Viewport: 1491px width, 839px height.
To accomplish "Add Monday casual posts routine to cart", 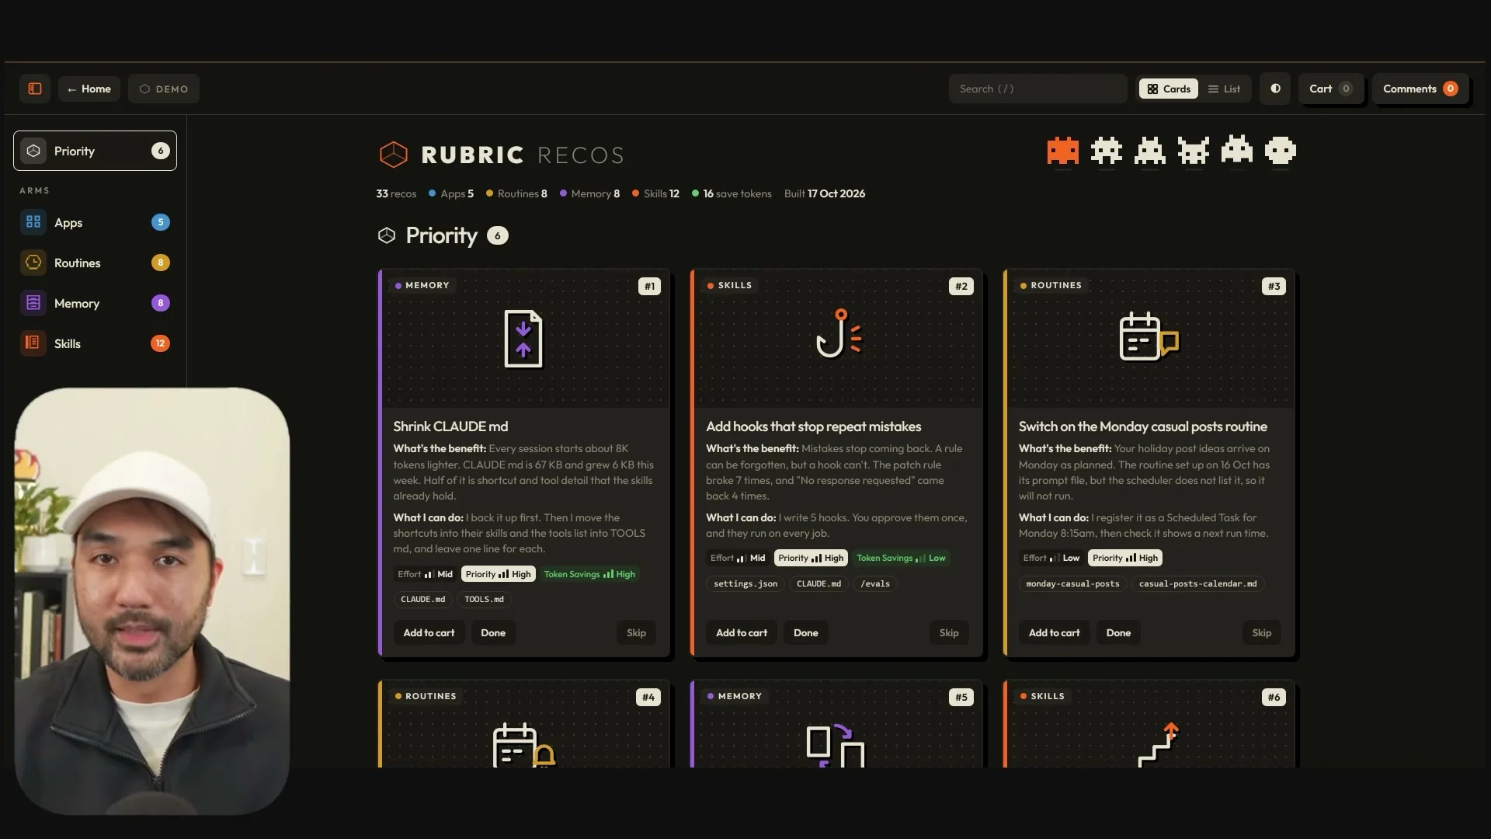I will click(1055, 632).
